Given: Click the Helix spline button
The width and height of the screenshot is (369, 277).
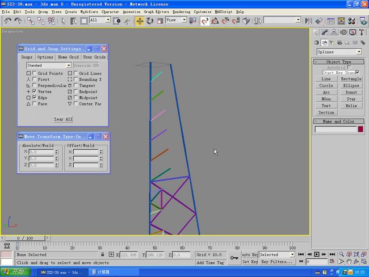Looking at the screenshot, I should (351, 106).
